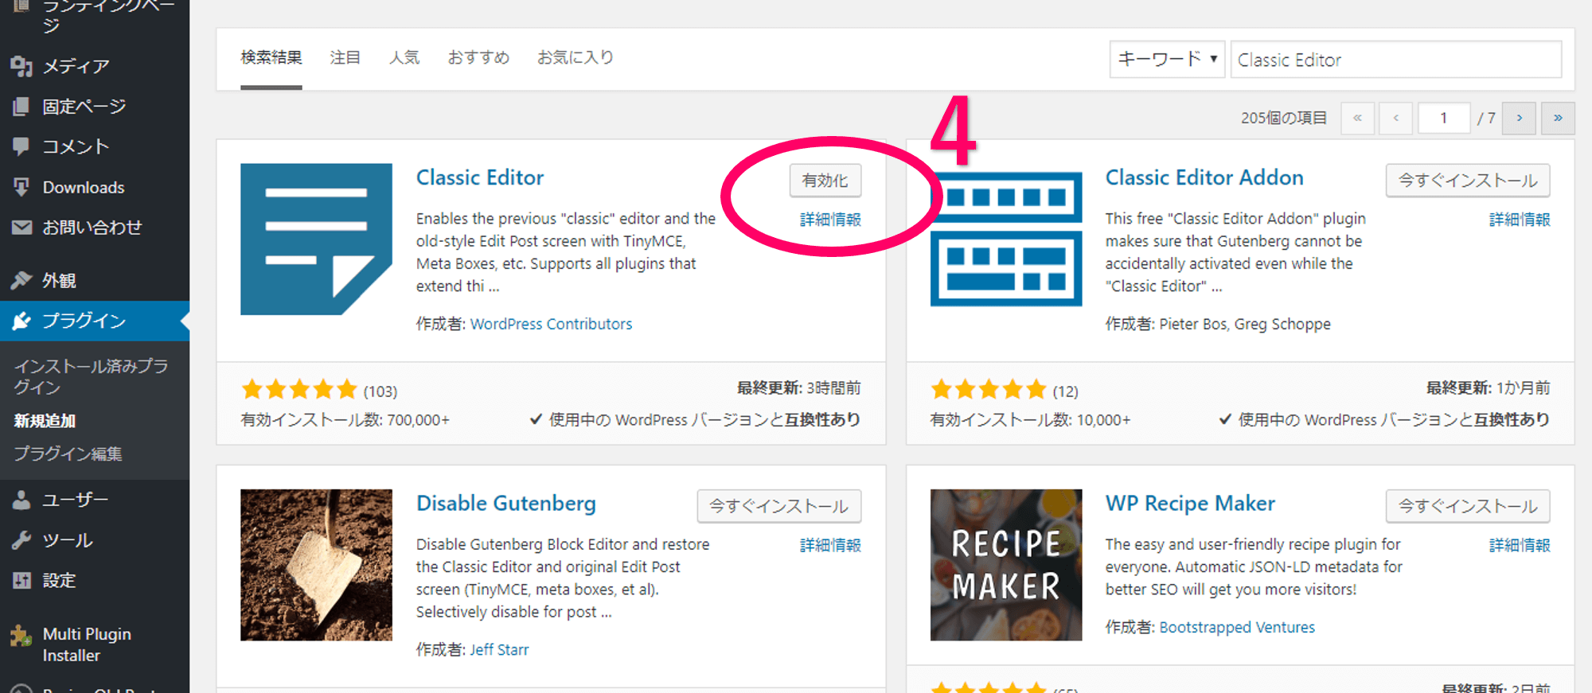Click the Downloads sidebar icon
This screenshot has height=693, width=1592.
coord(21,187)
